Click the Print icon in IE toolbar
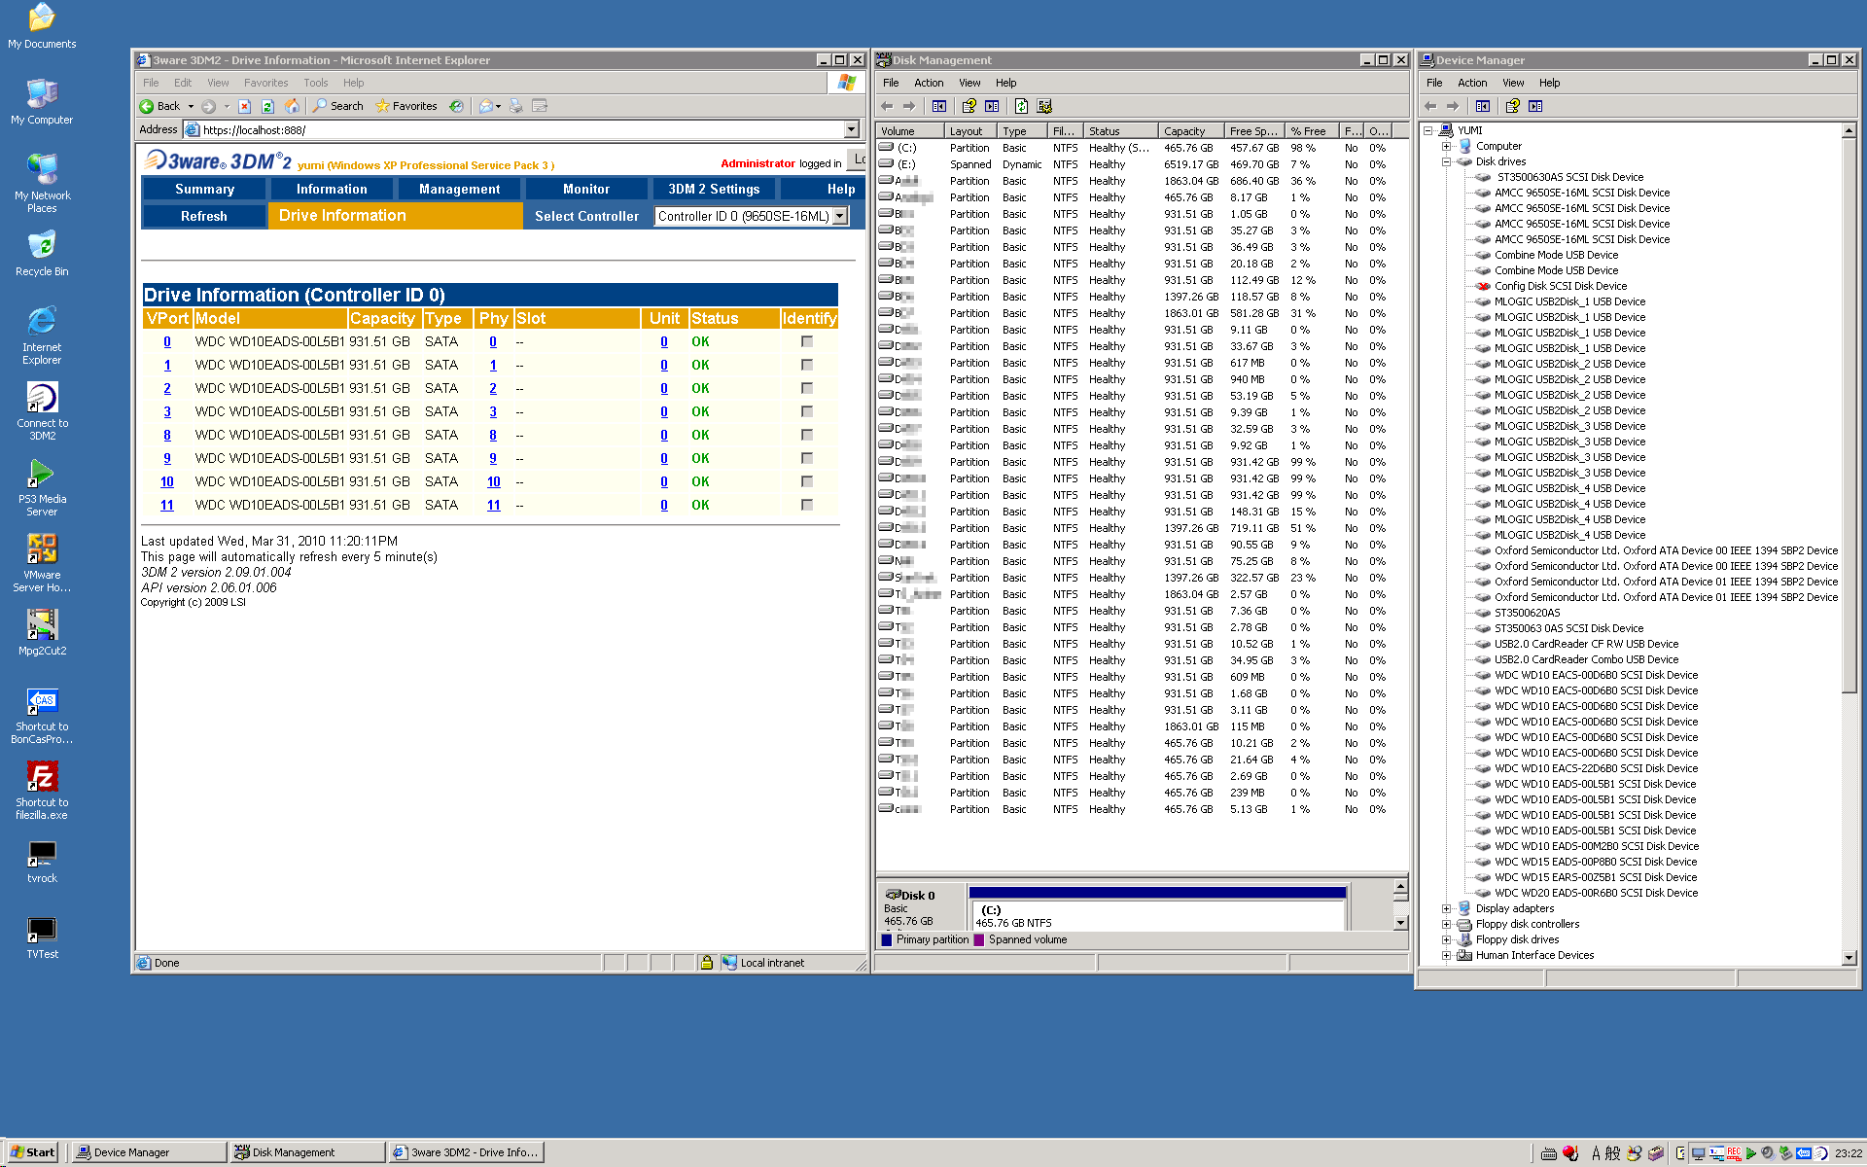Viewport: 1867px width, 1167px height. click(x=516, y=106)
